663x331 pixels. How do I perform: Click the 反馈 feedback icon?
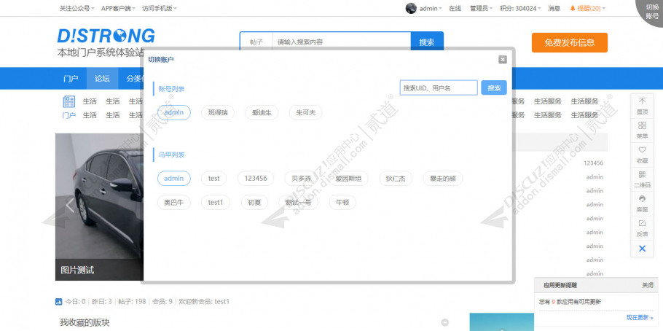click(x=642, y=227)
